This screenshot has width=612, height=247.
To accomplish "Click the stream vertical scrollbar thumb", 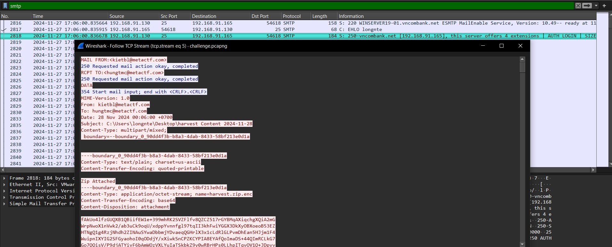I will 522,67.
